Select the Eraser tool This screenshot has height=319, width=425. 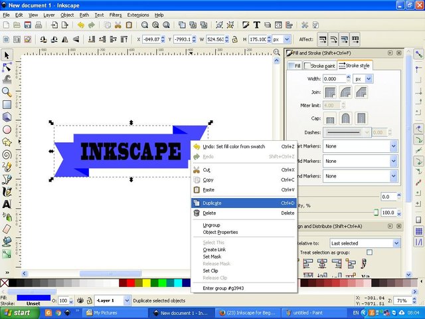(x=7, y=229)
